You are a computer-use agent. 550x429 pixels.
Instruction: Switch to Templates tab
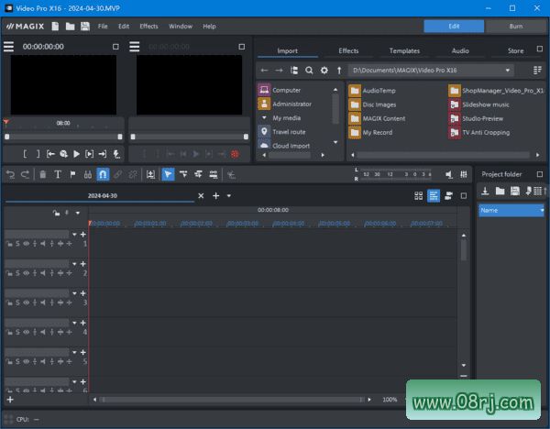click(x=404, y=50)
